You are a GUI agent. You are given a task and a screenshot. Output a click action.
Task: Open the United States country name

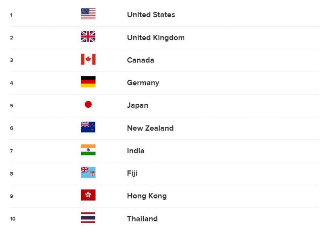(151, 15)
